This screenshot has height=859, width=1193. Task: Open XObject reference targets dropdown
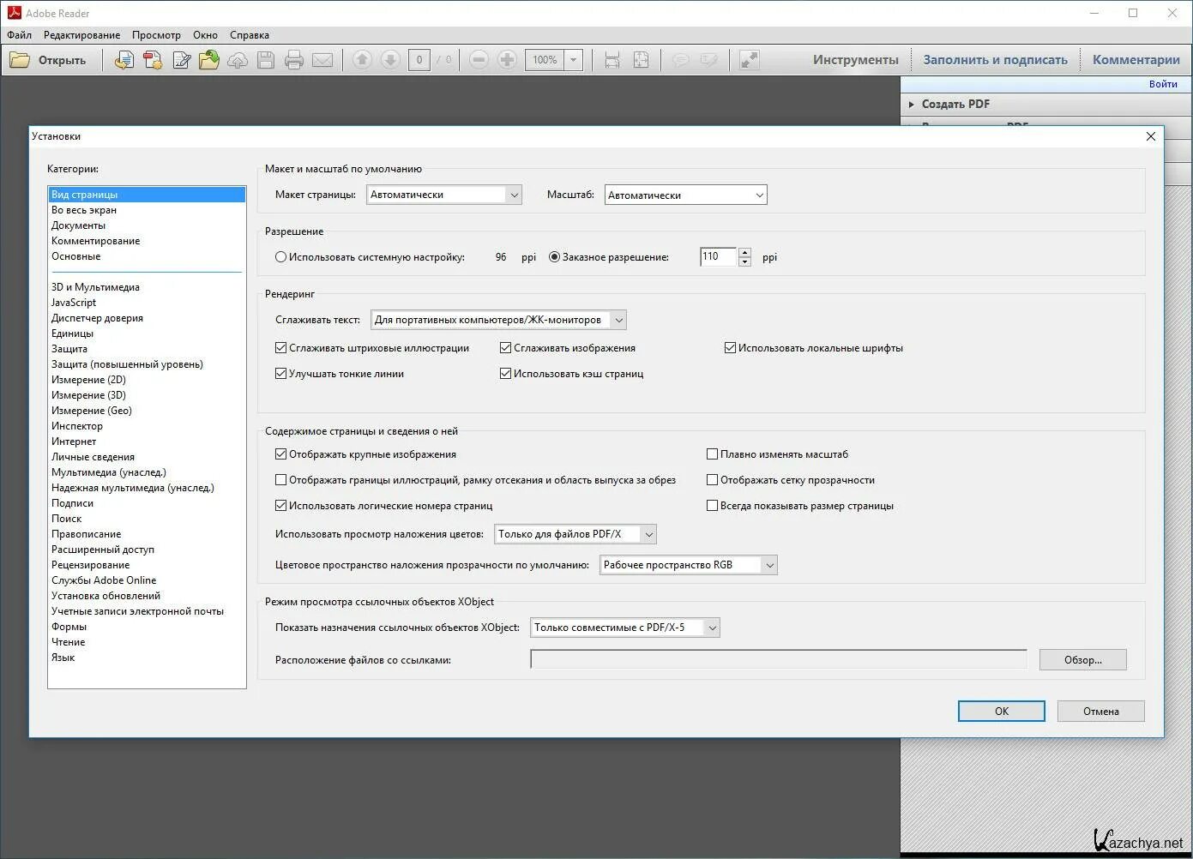625,628
